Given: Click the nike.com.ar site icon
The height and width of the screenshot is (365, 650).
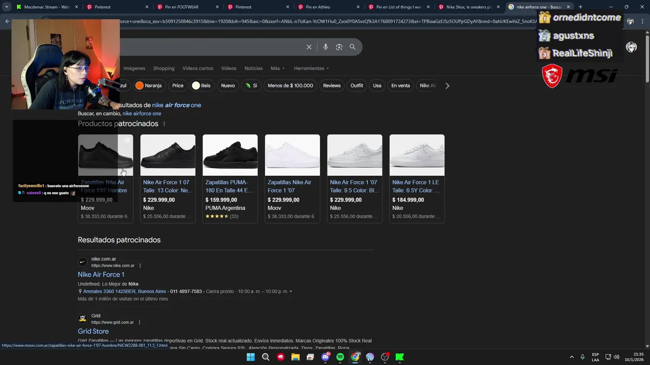Looking at the screenshot, I should 82,262.
